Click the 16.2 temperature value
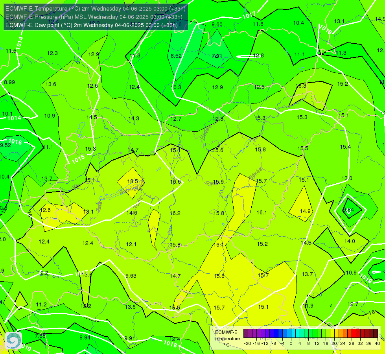 [175, 213]
